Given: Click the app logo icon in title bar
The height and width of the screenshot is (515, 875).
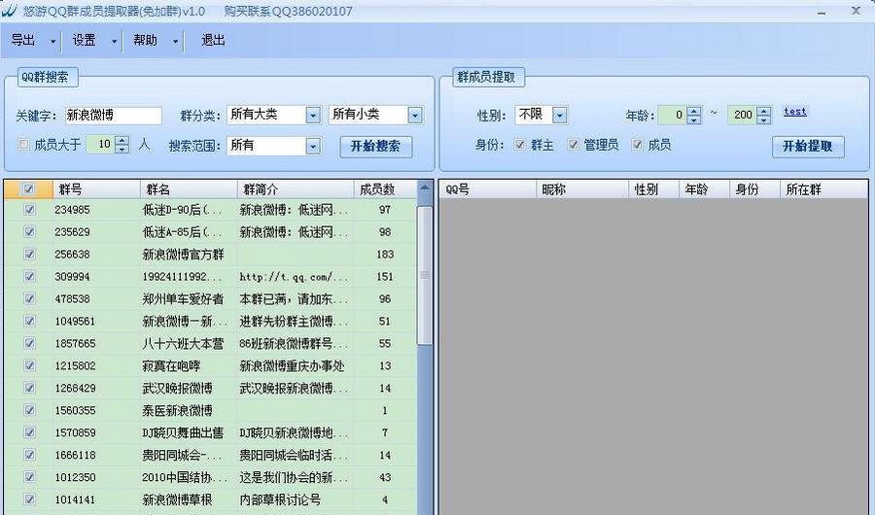Looking at the screenshot, I should click(x=10, y=11).
